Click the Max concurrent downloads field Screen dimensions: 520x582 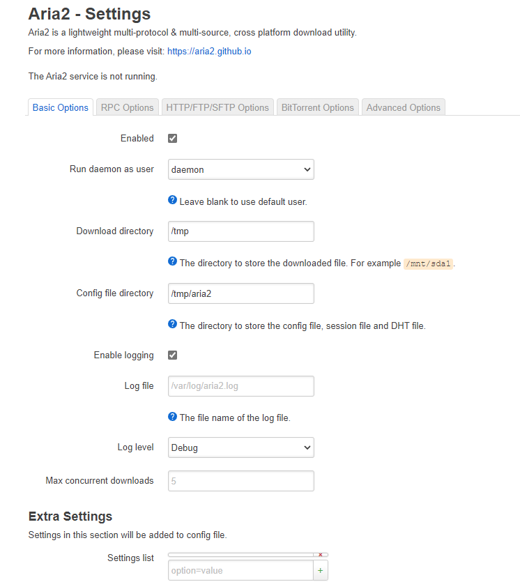coord(240,480)
